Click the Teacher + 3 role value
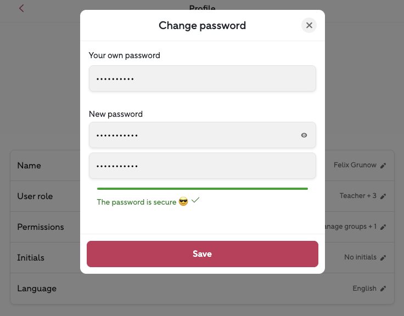 pyautogui.click(x=358, y=196)
